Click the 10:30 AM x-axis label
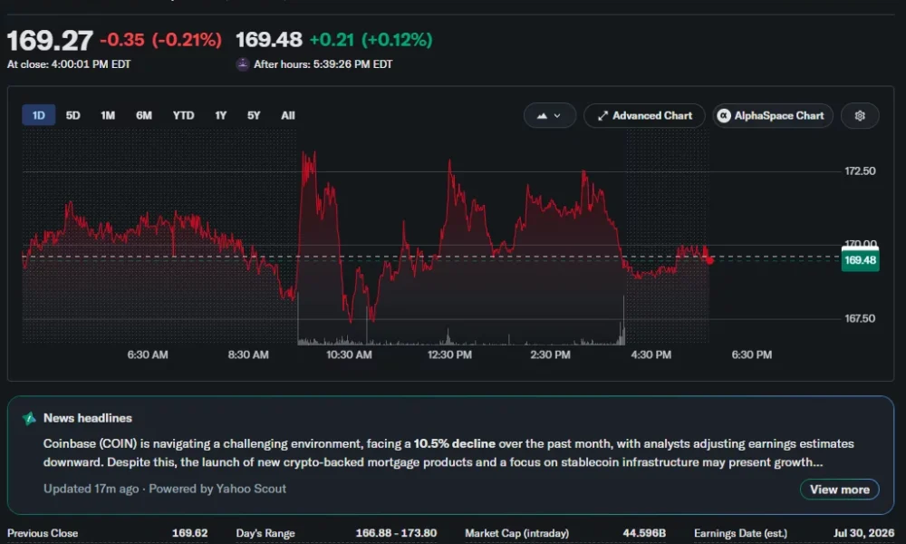Viewport: 906px width, 544px height. click(349, 355)
